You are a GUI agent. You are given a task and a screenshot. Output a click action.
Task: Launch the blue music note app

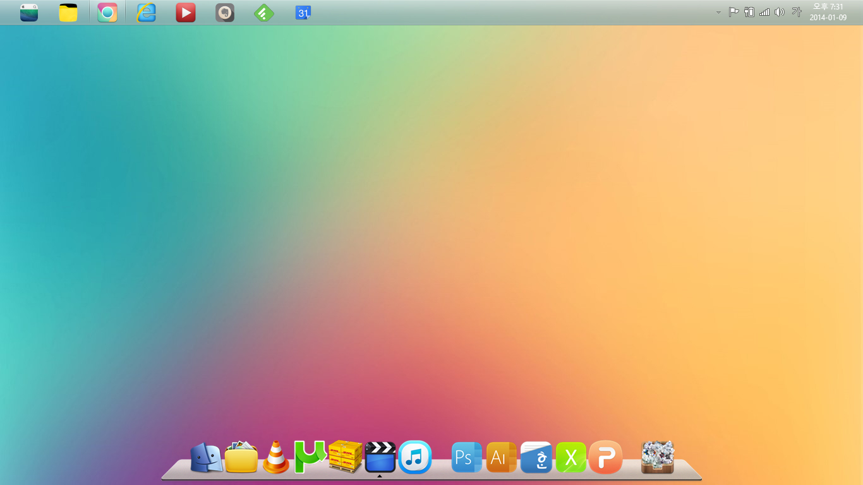point(415,457)
